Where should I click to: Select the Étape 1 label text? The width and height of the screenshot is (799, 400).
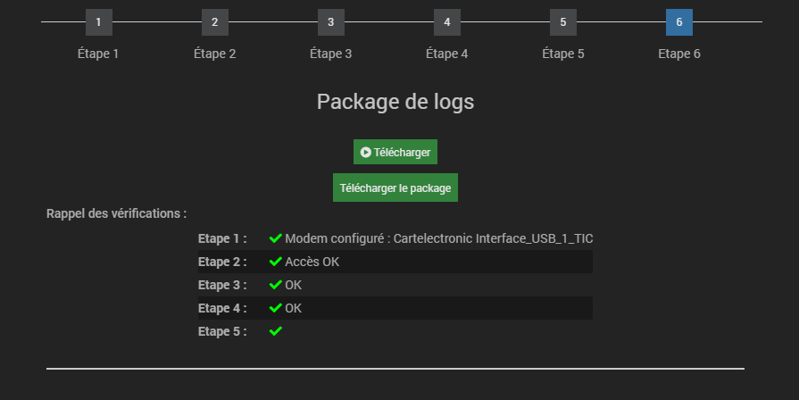(x=98, y=54)
